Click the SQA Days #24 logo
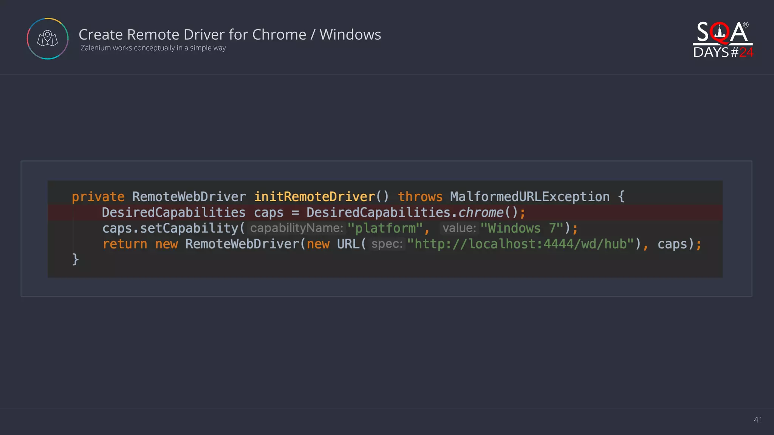The image size is (774, 435). [723, 40]
